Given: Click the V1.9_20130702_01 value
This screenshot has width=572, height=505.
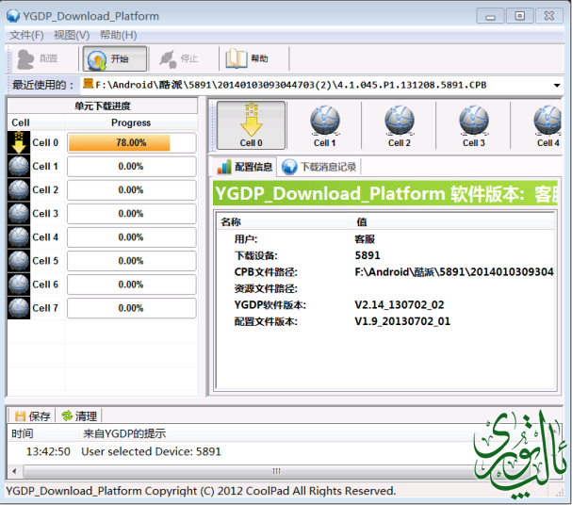Looking at the screenshot, I should [x=402, y=321].
